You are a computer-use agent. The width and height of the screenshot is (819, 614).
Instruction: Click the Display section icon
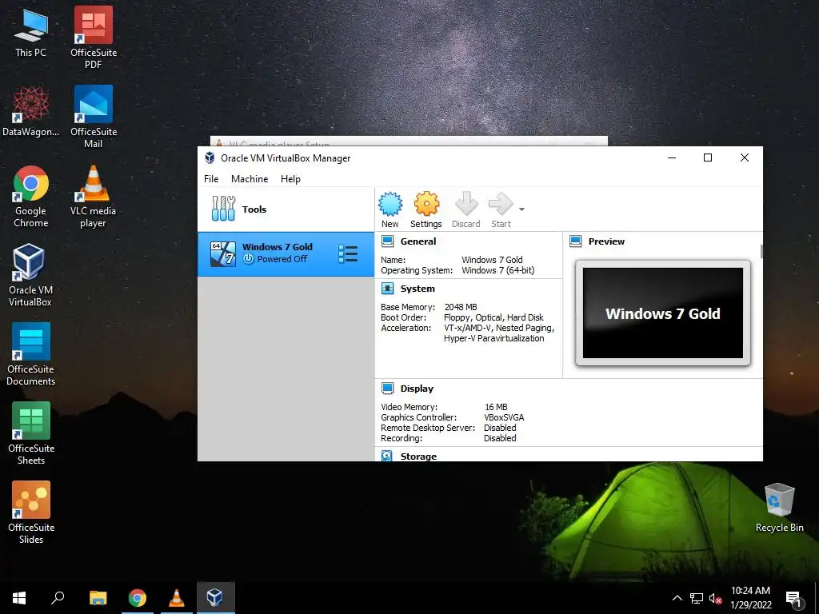click(388, 389)
